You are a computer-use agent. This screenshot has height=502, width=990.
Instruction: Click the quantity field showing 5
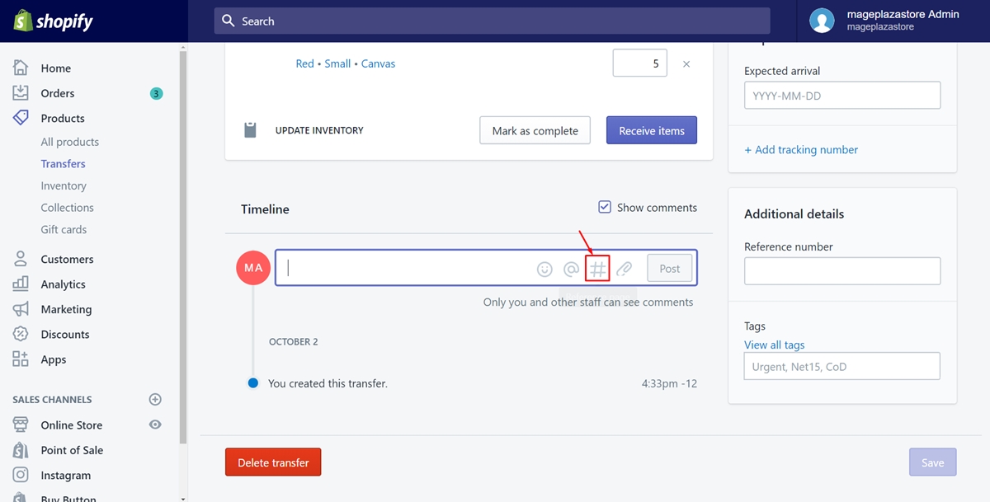click(x=640, y=63)
